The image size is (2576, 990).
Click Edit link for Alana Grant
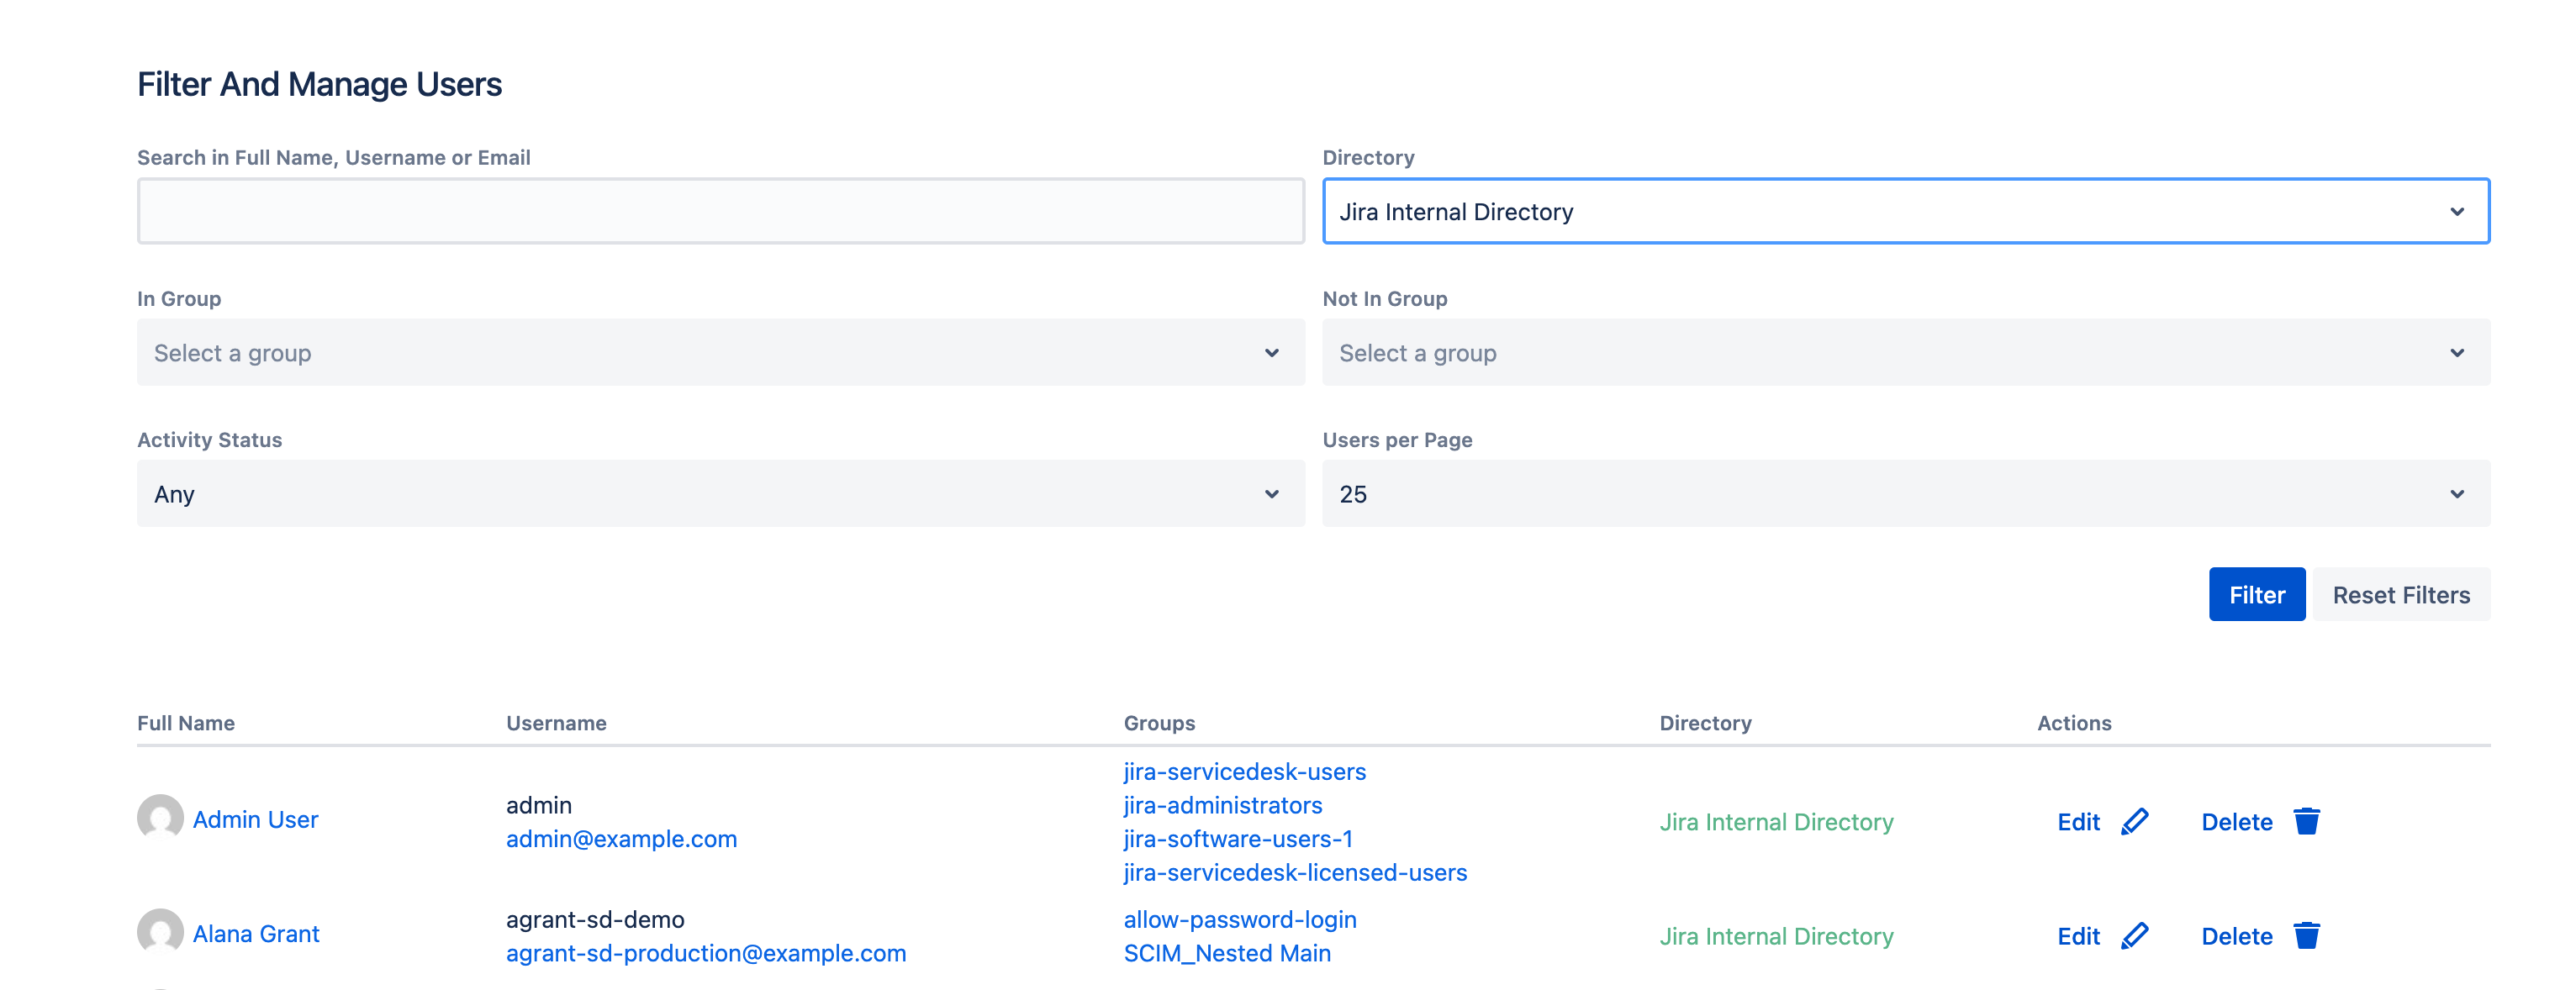(x=2078, y=935)
